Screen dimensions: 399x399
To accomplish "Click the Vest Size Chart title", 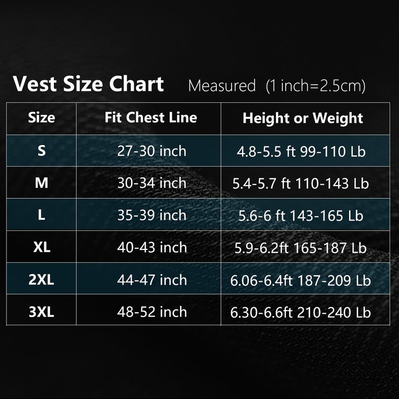I will pyautogui.click(x=88, y=84).
